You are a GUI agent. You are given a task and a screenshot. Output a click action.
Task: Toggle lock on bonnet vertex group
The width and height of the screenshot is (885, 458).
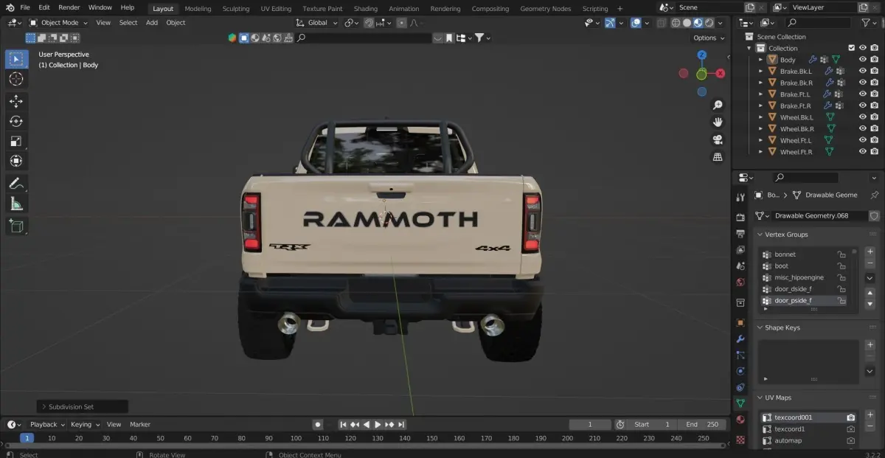click(x=841, y=254)
